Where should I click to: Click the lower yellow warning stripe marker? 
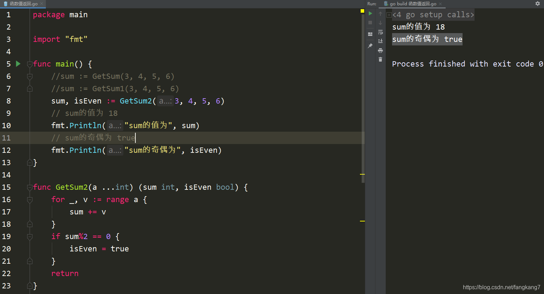click(362, 221)
